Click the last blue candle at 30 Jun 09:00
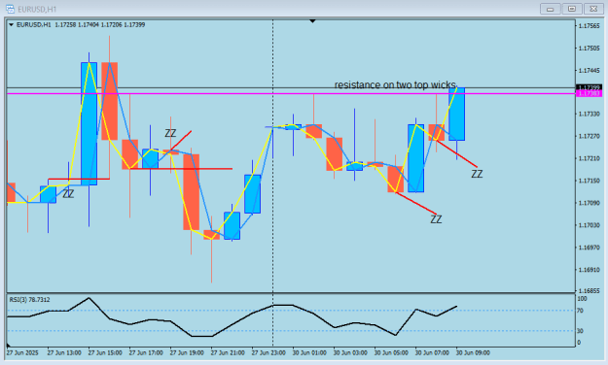Screen dimensions: 608x365 click(x=457, y=114)
